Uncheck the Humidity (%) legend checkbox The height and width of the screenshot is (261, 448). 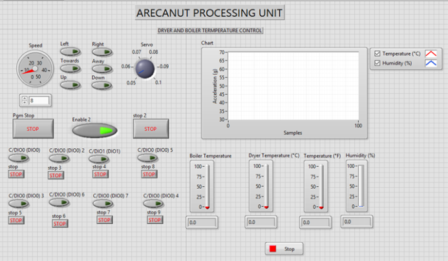[378, 63]
